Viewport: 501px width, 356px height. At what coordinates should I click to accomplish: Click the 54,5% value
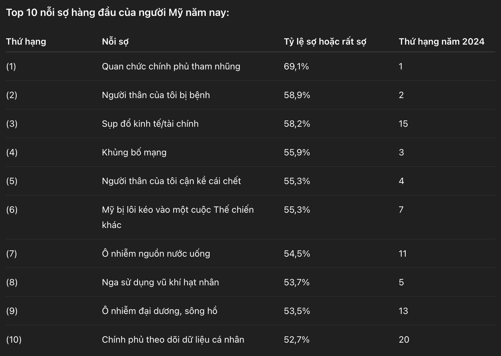click(x=297, y=253)
